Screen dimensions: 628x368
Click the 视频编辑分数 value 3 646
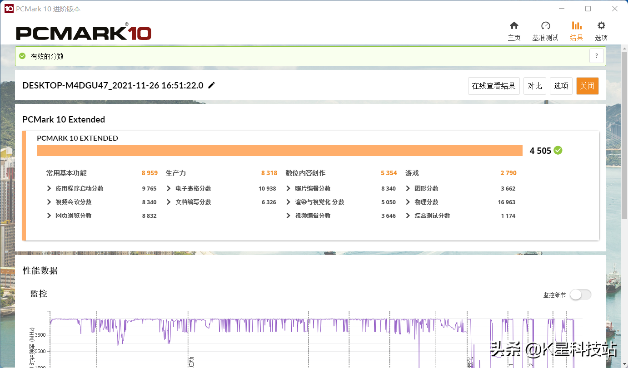389,216
